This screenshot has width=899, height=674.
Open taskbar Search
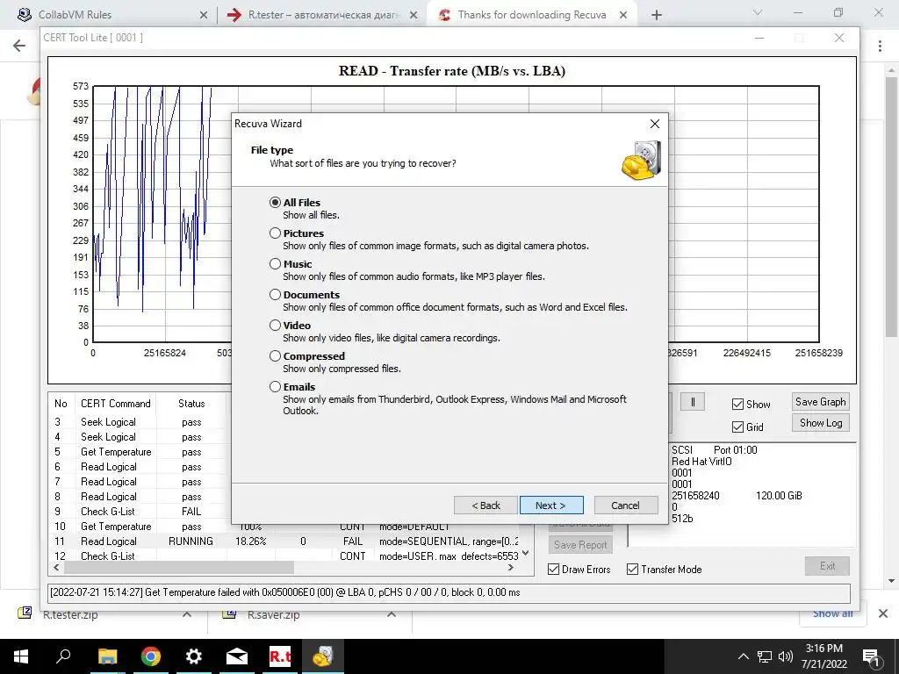(x=63, y=656)
